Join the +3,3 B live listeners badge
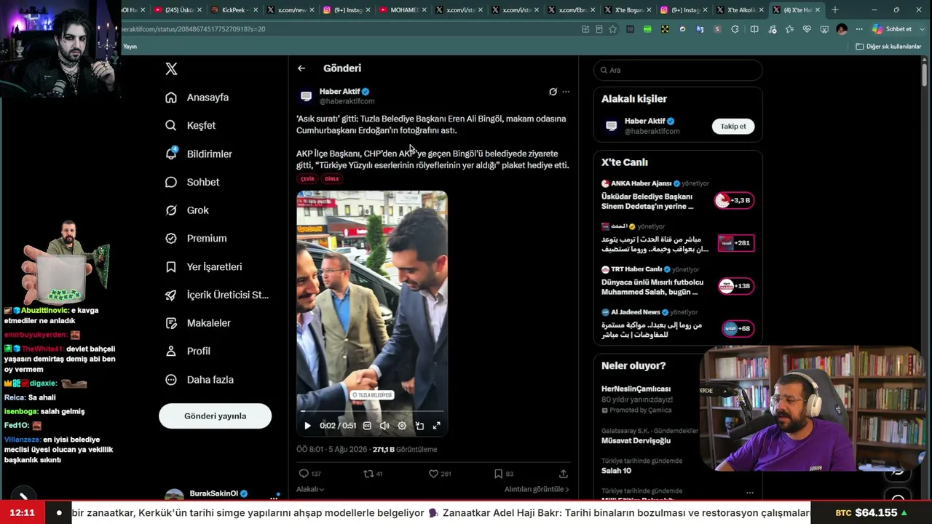Image resolution: width=932 pixels, height=524 pixels. coord(735,200)
